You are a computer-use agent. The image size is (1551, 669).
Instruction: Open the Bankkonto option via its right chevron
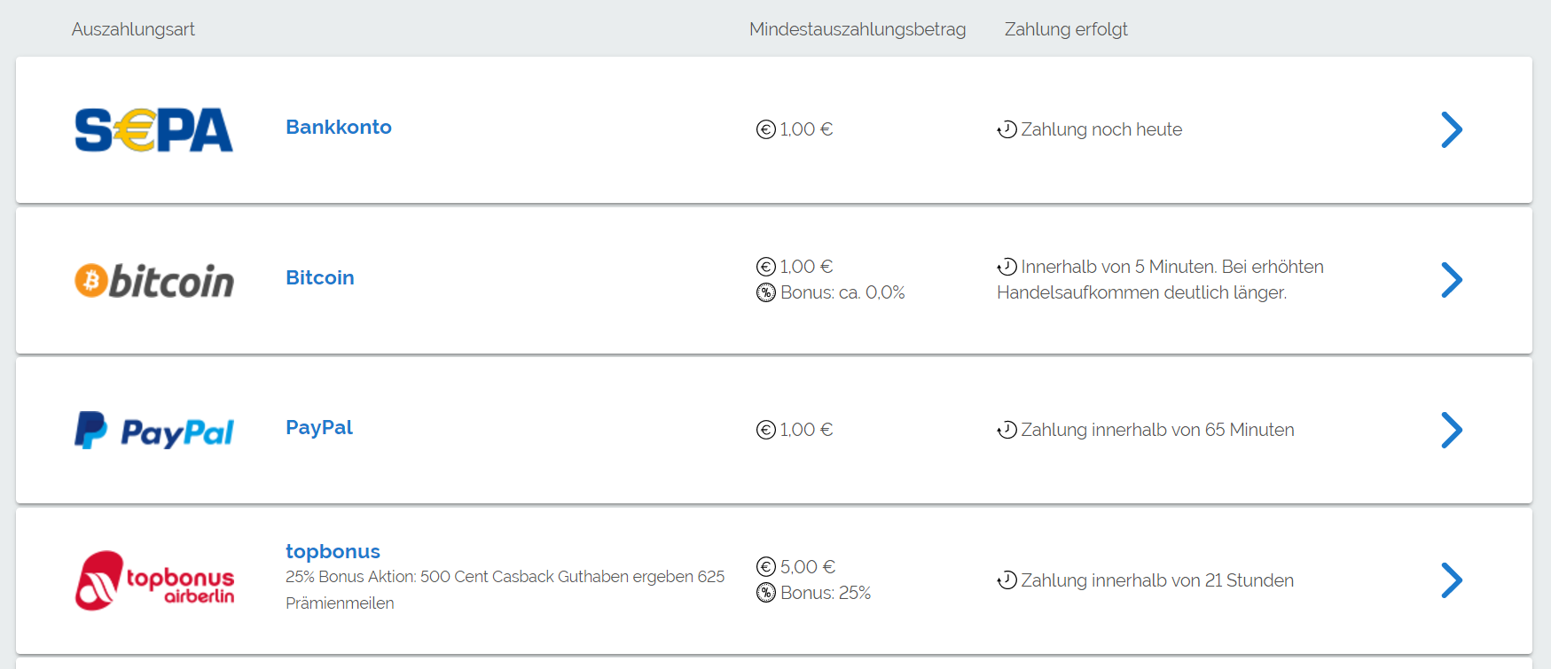click(1452, 129)
